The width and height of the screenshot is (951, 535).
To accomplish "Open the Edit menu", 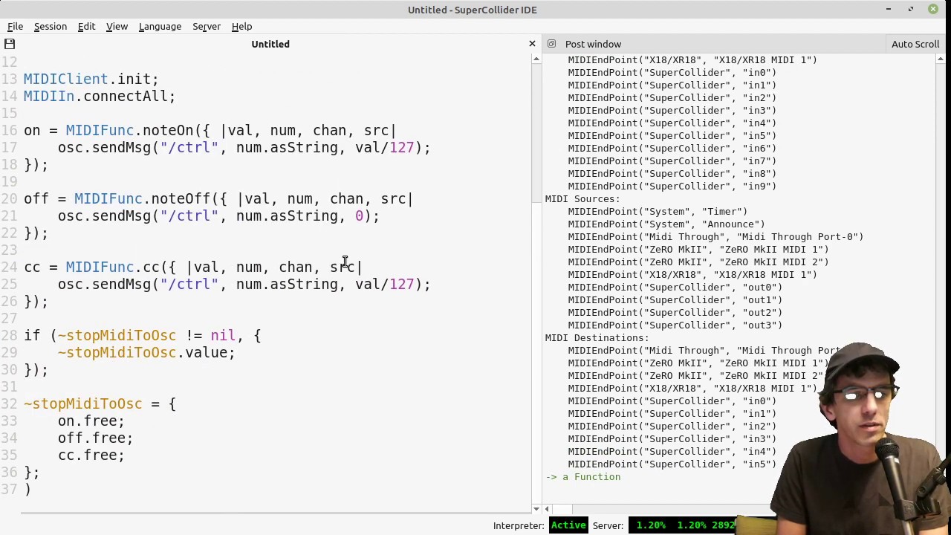I will click(86, 26).
